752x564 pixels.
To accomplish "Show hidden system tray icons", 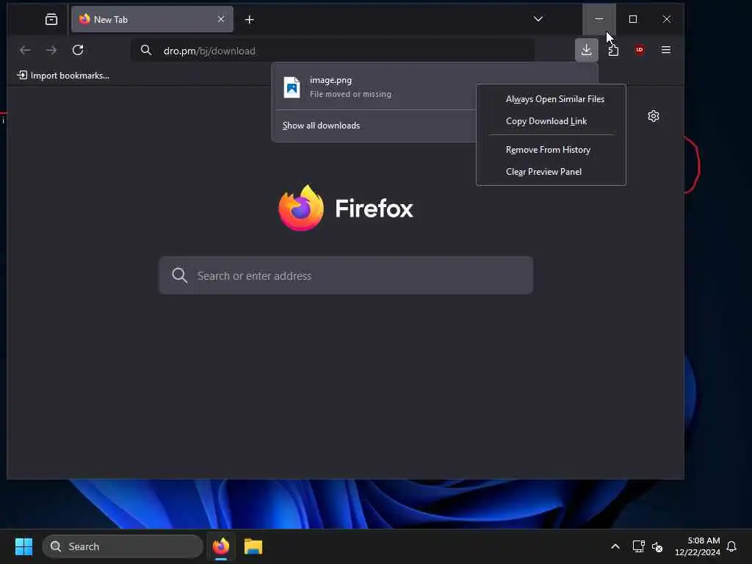I will click(615, 546).
